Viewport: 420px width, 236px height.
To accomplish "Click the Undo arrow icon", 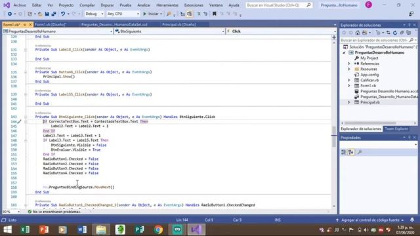I will pyautogui.click(x=63, y=14).
